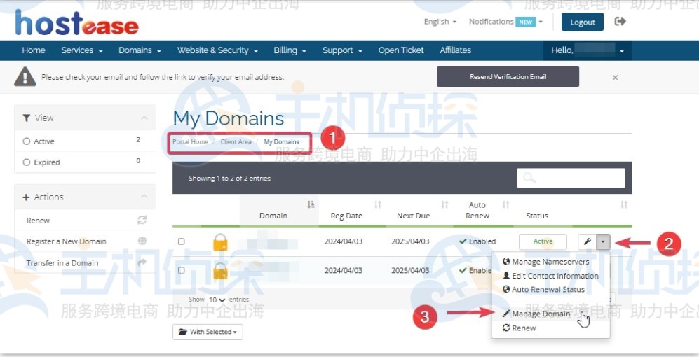Screen dimensions: 699x357
Task: Dismiss the email verification alert with X
Action: point(615,78)
